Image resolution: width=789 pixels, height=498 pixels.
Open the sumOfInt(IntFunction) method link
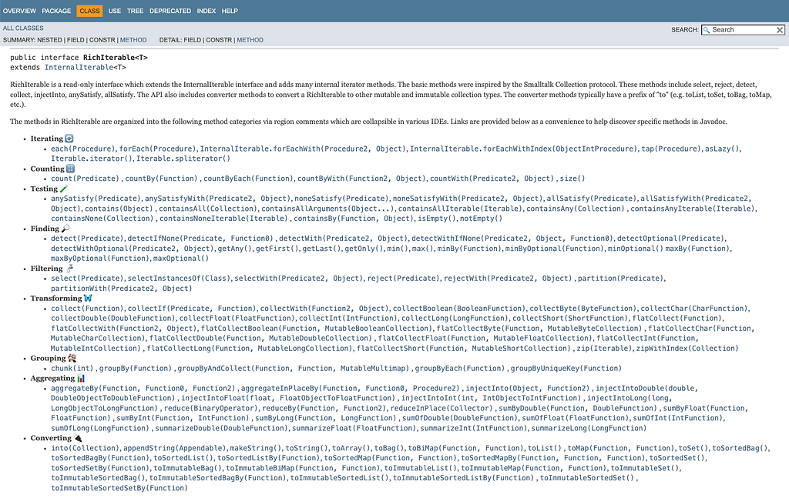pyautogui.click(x=678, y=418)
